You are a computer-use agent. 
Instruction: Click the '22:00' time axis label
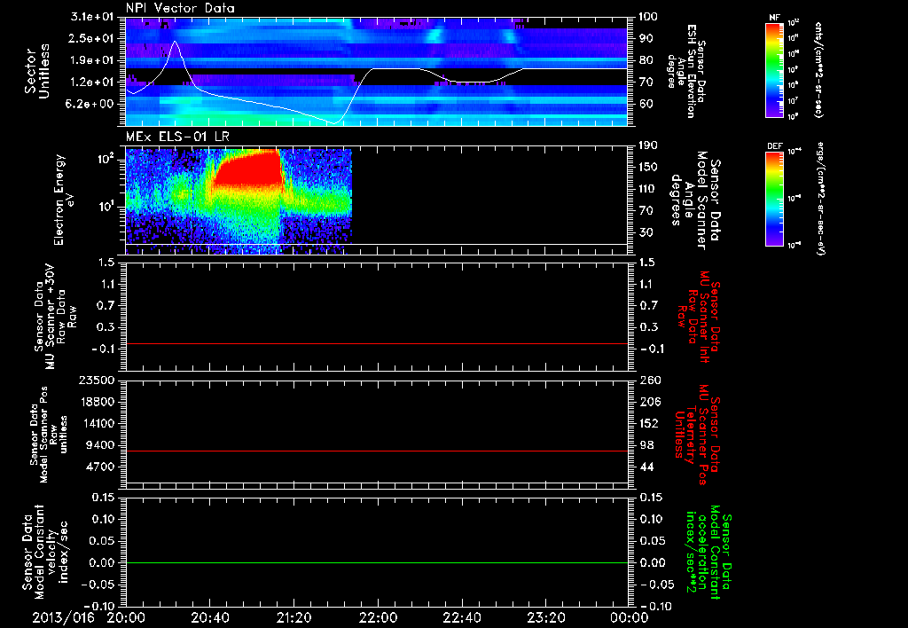pos(378,617)
